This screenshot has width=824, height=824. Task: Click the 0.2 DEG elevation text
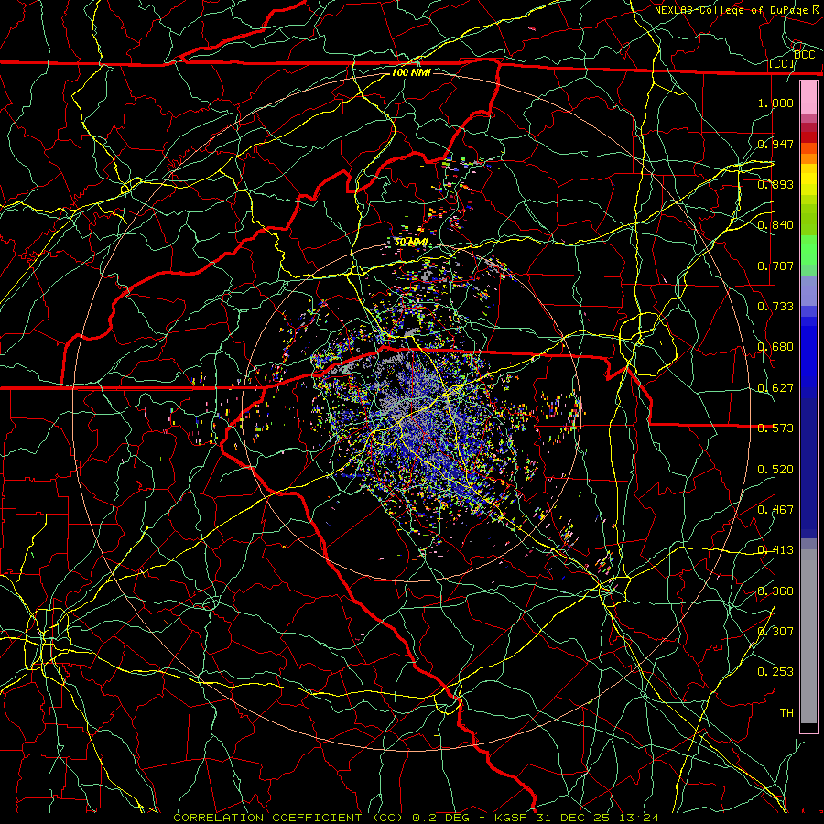pos(440,818)
